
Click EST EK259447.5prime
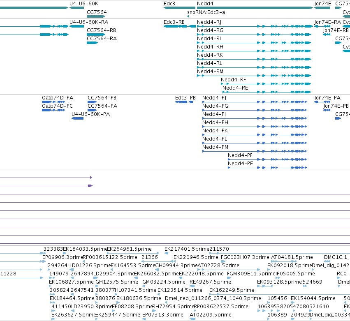click(97, 319)
